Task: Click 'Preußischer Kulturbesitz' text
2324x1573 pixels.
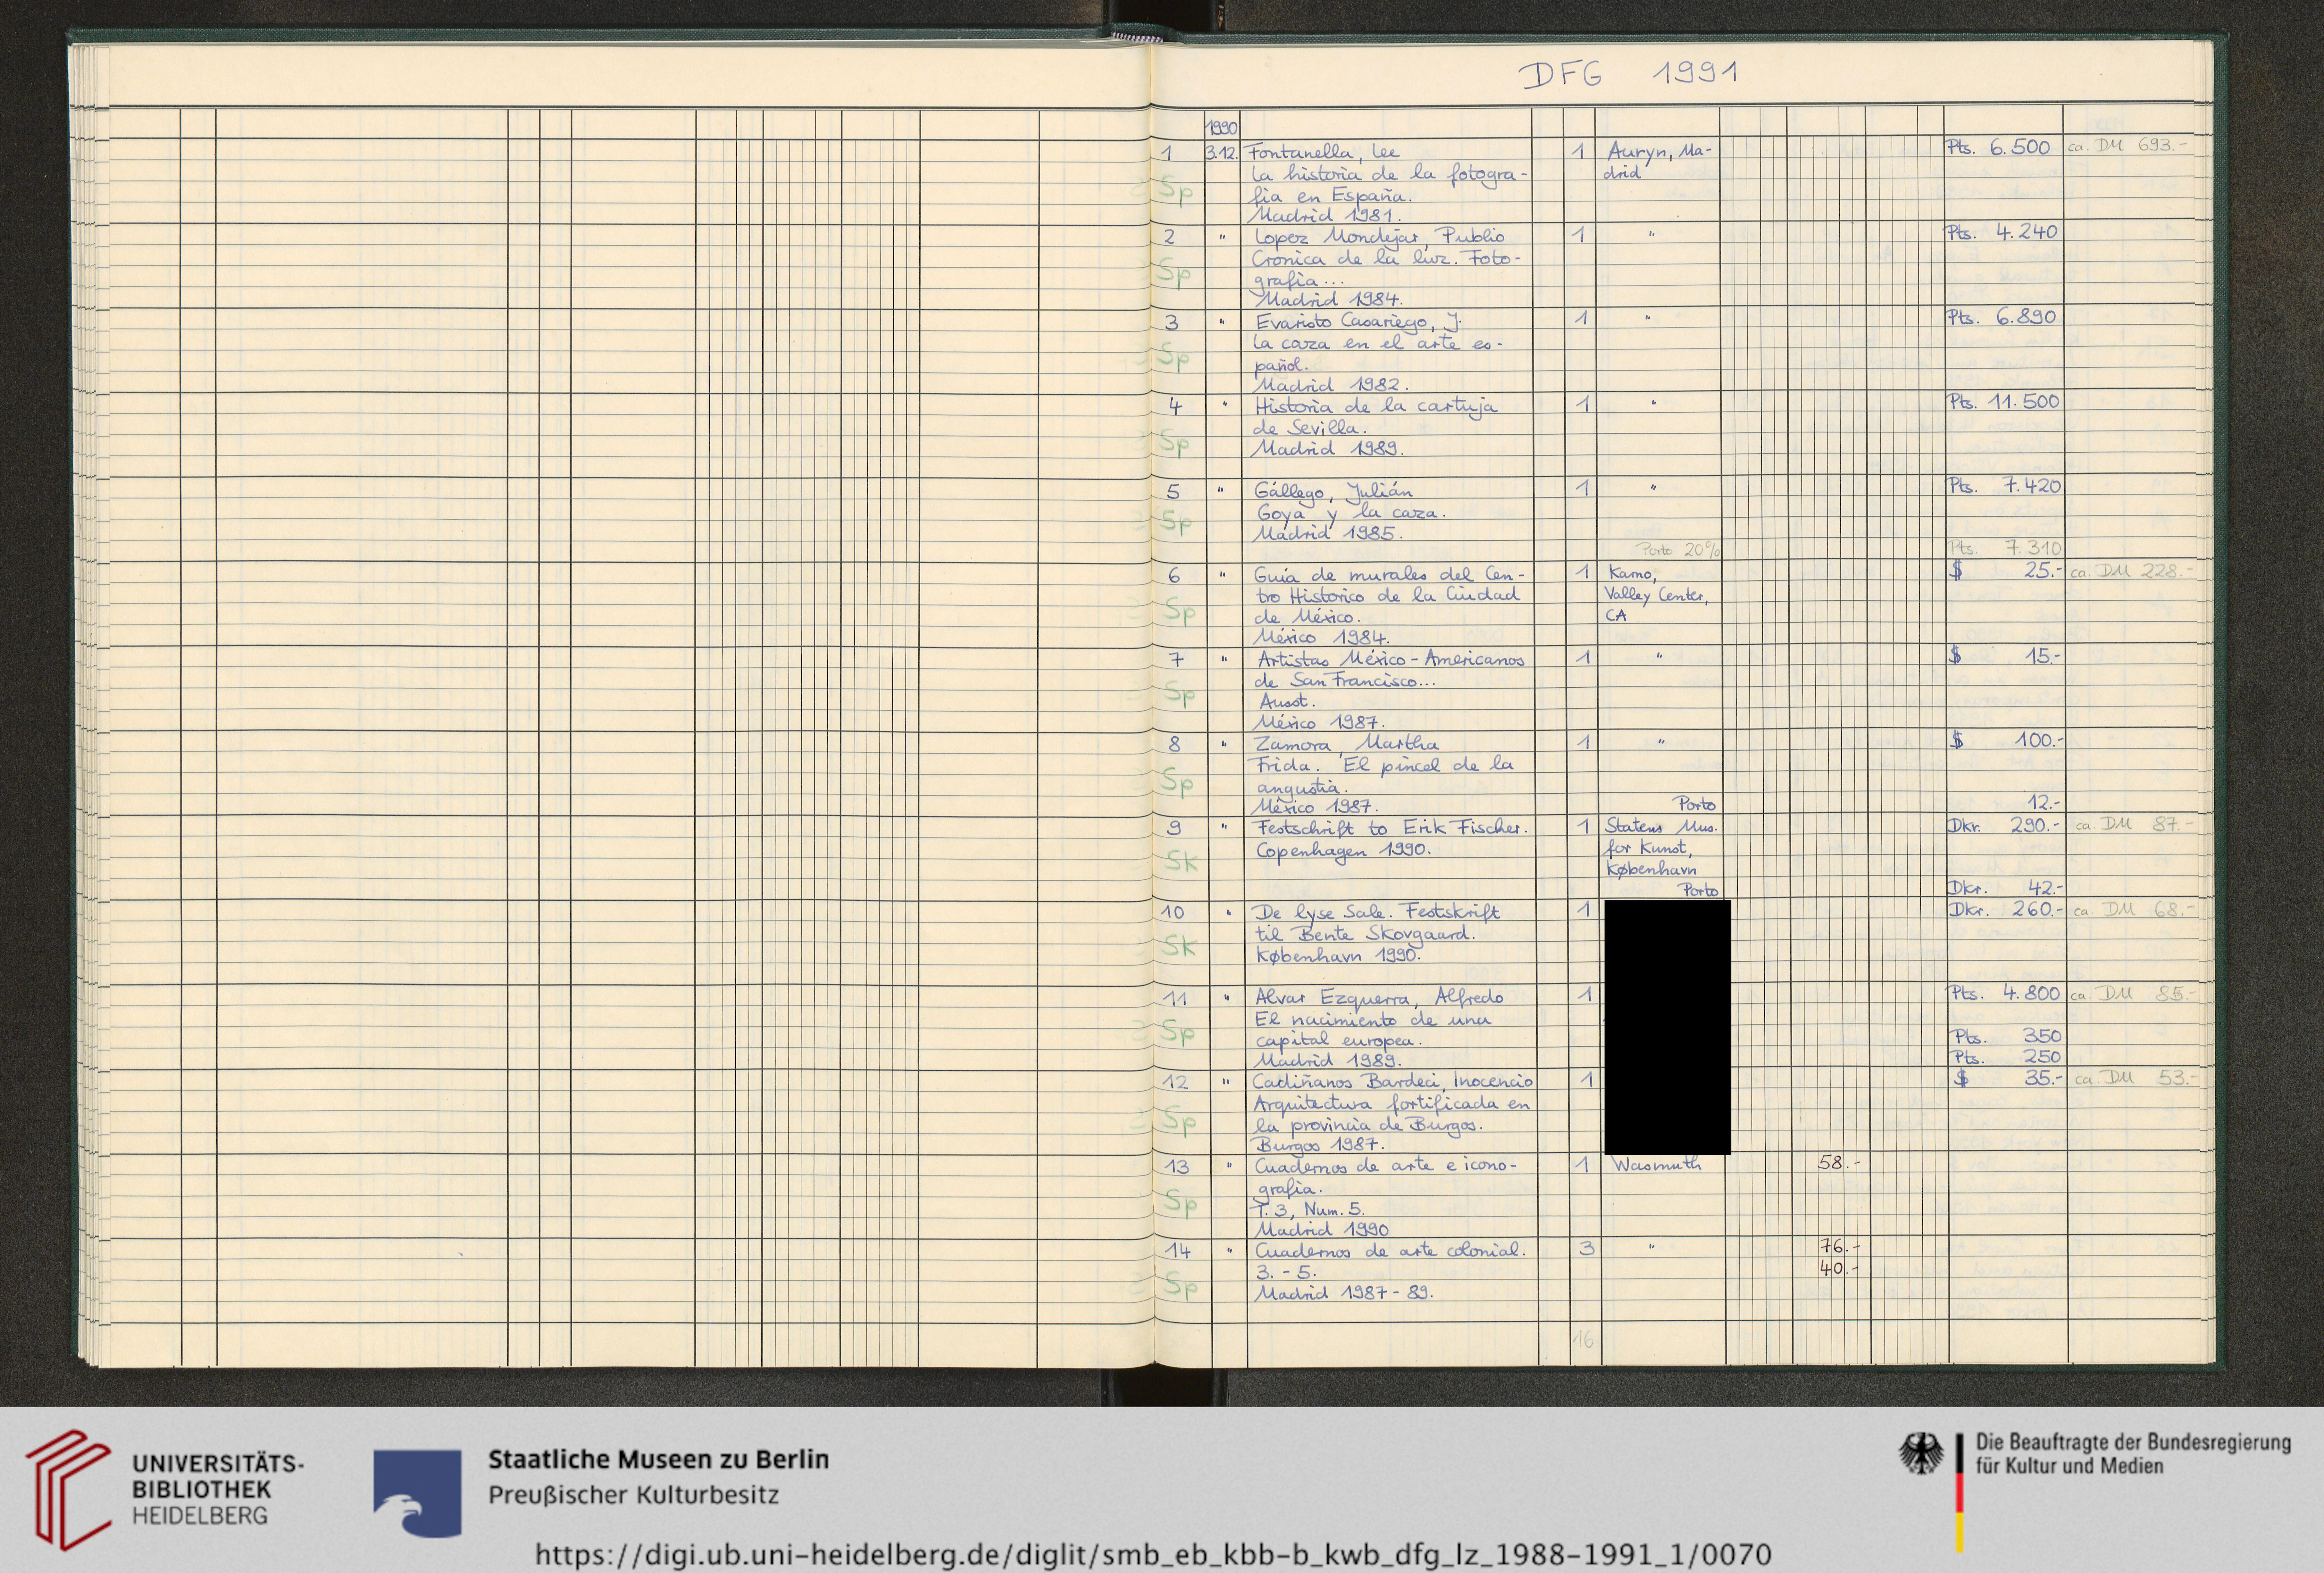Action: coord(633,1495)
